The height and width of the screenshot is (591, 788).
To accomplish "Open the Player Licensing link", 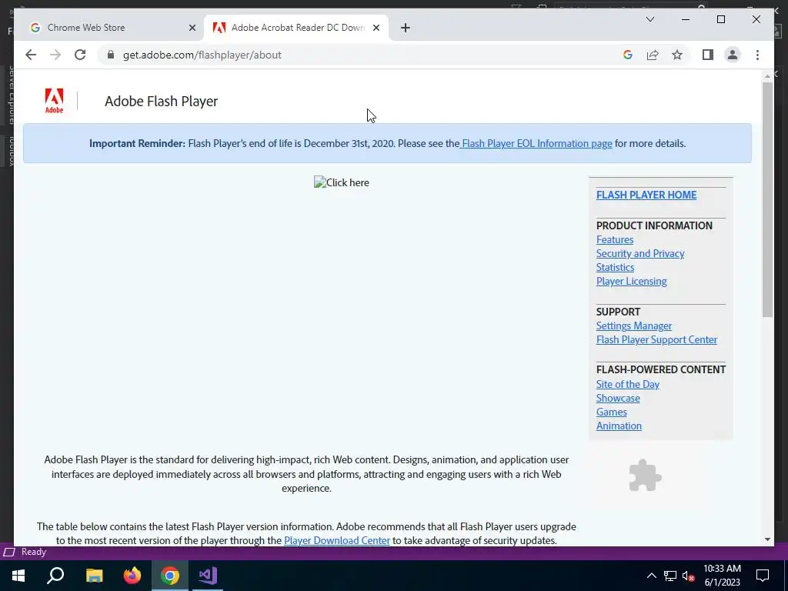I will coord(631,281).
